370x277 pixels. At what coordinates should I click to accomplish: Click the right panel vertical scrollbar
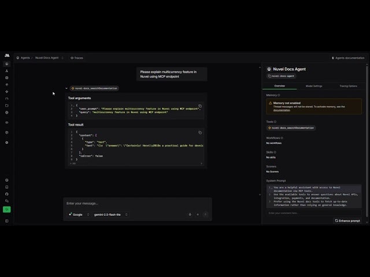367,141
